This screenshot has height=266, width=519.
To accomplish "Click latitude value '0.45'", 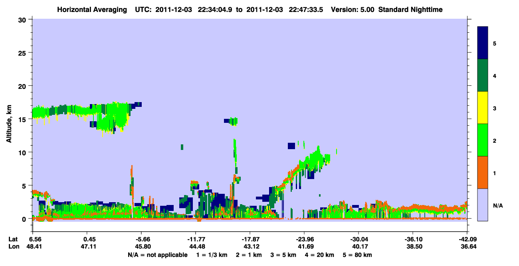I will (89, 239).
